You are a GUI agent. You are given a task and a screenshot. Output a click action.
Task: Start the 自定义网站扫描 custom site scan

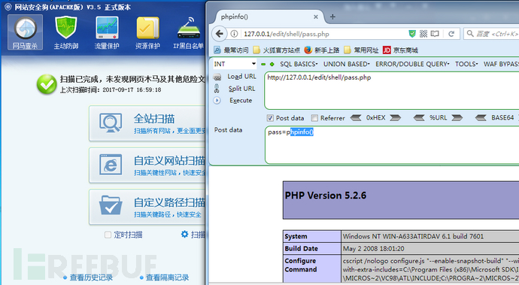point(147,165)
